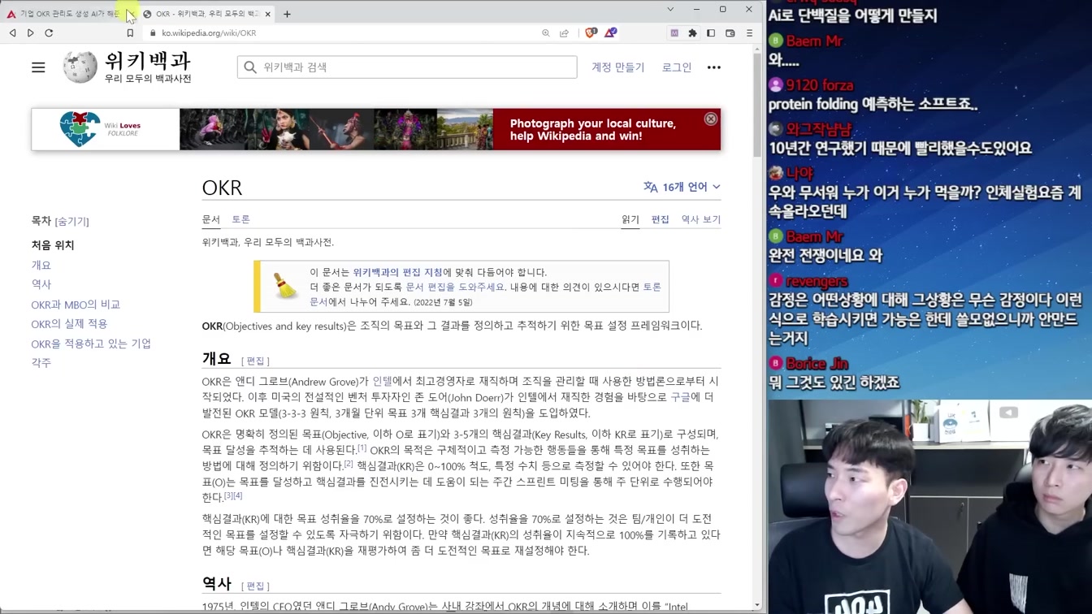Click the Wikipedia globe logo
Image resolution: width=1092 pixels, height=614 pixels.
click(x=80, y=67)
